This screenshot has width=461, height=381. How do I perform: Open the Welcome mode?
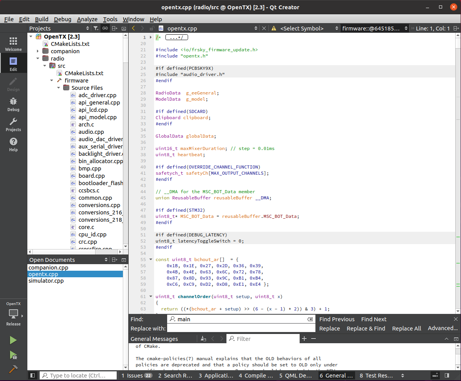[x=13, y=44]
